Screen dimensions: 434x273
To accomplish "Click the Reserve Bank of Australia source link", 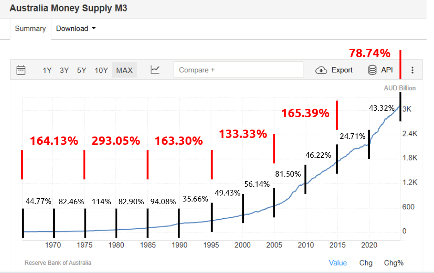I will 58,263.
